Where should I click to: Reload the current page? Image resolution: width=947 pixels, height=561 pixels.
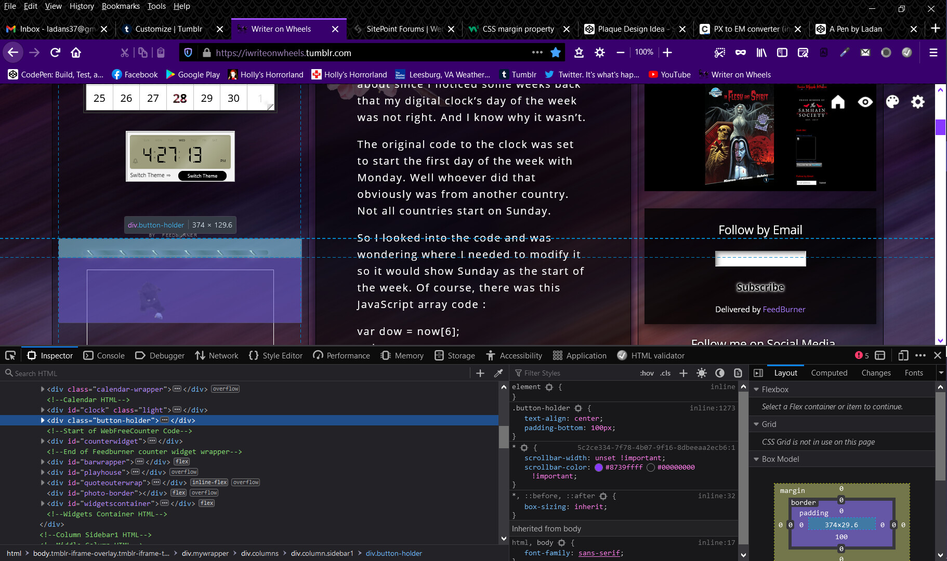pos(55,52)
